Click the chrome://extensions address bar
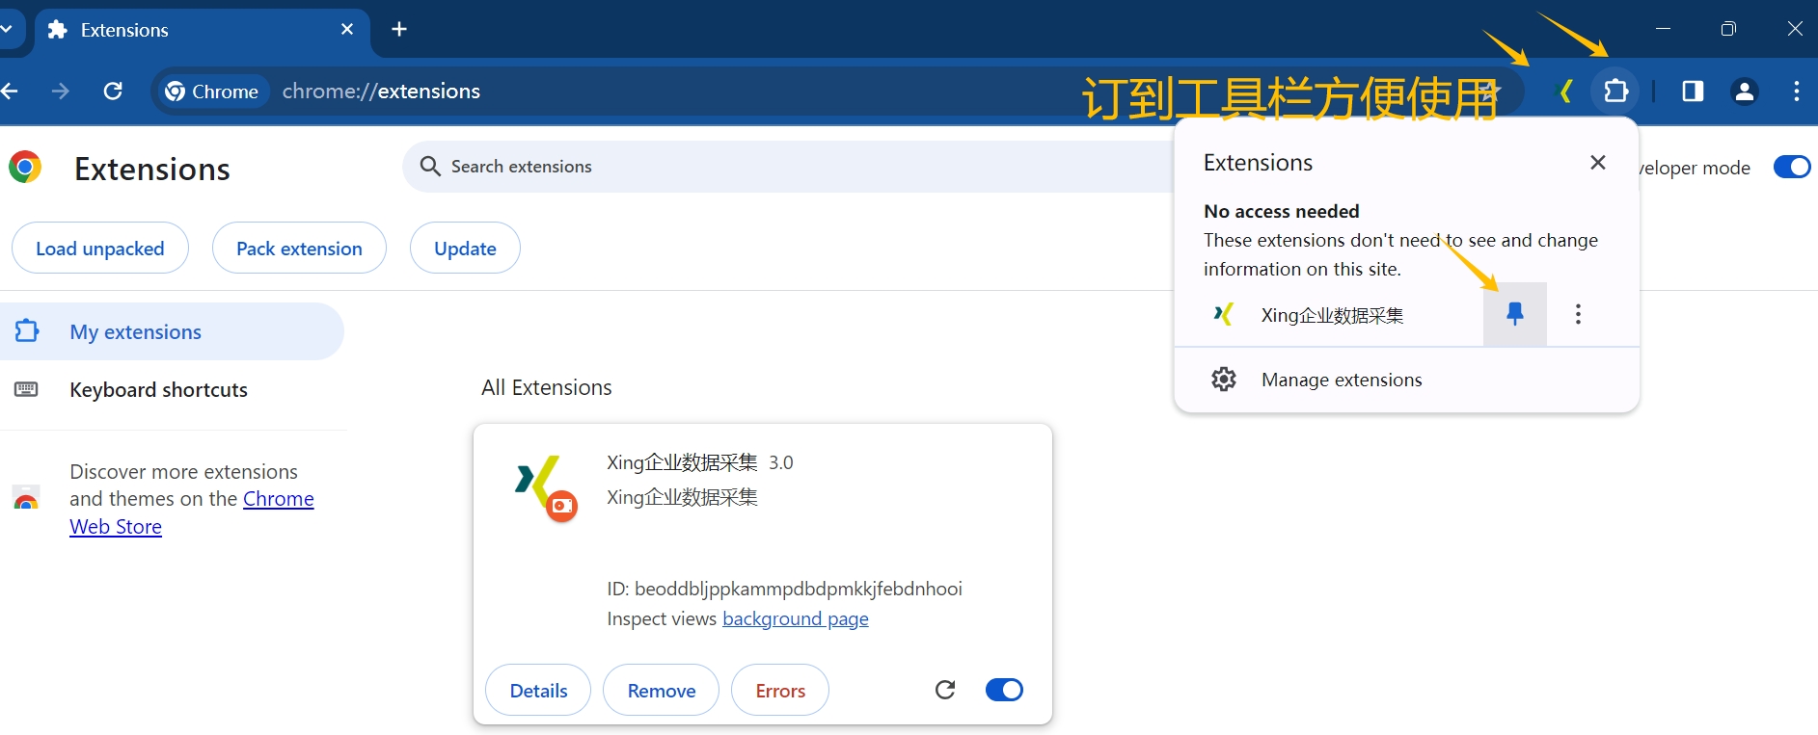Screen dimensions: 1818x735 click(381, 92)
